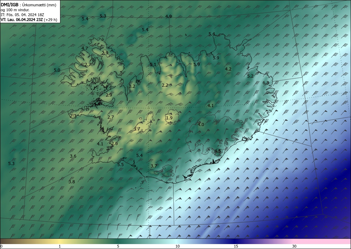This screenshot has width=351, height=249.
Task: Click the 3.6 value on the map
Action: click(73, 156)
